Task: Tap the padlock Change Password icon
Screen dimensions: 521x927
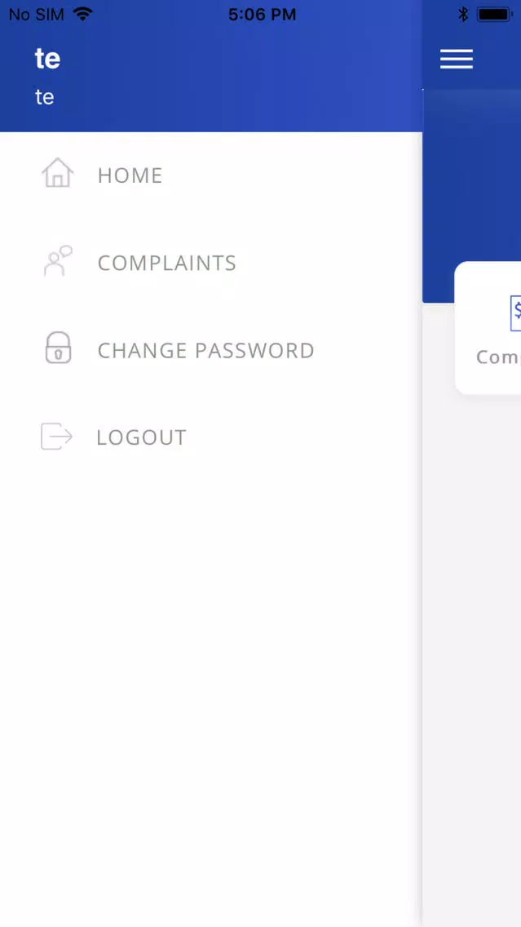Action: [x=58, y=348]
